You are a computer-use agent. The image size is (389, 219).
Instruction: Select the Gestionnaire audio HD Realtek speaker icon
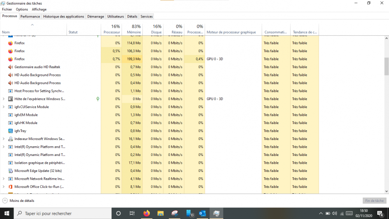11,67
